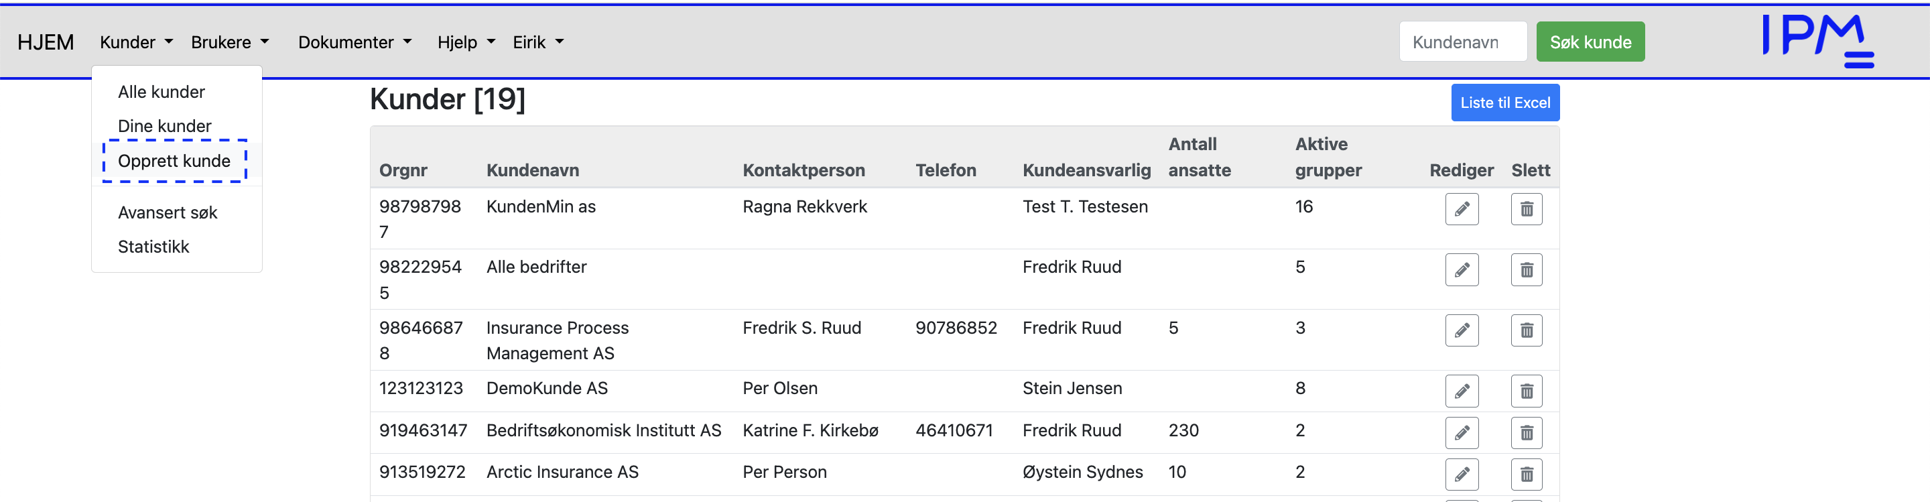Delete the Insurance Process Management AS row
Viewport: 1930px width, 502px height.
[1526, 330]
